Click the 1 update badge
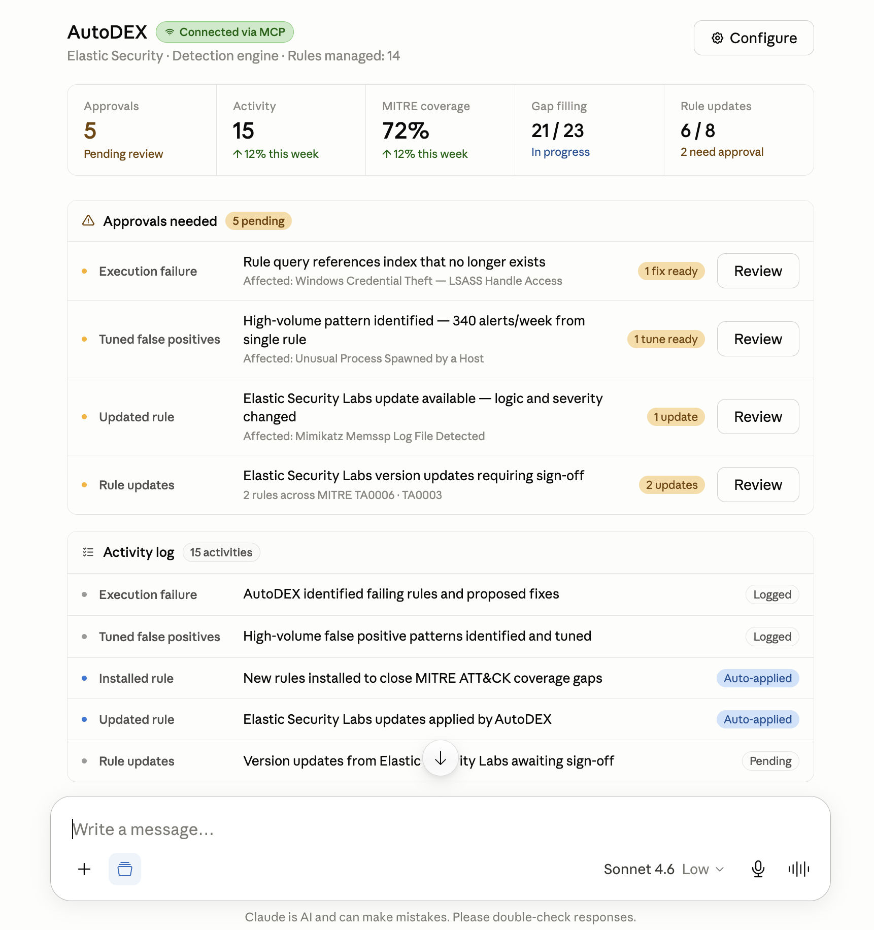Screen dimensions: 874x930 click(x=676, y=417)
